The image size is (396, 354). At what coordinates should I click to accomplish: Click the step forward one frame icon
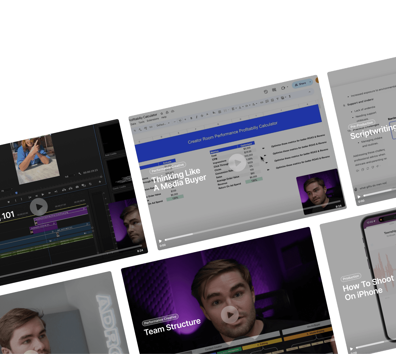[x=49, y=193]
